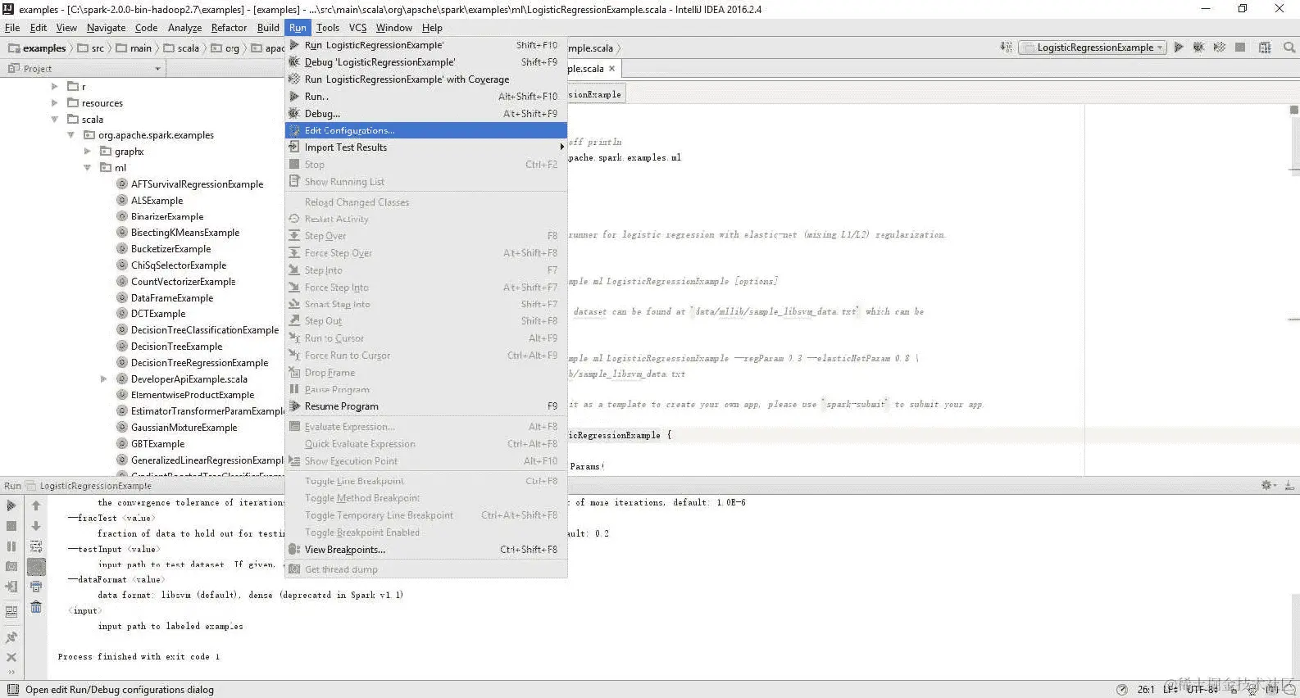Select Edit Configurations menu entry
The width and height of the screenshot is (1300, 698).
426,130
